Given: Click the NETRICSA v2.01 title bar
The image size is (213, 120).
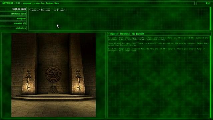Looking at the screenshot, I should coord(97,3).
